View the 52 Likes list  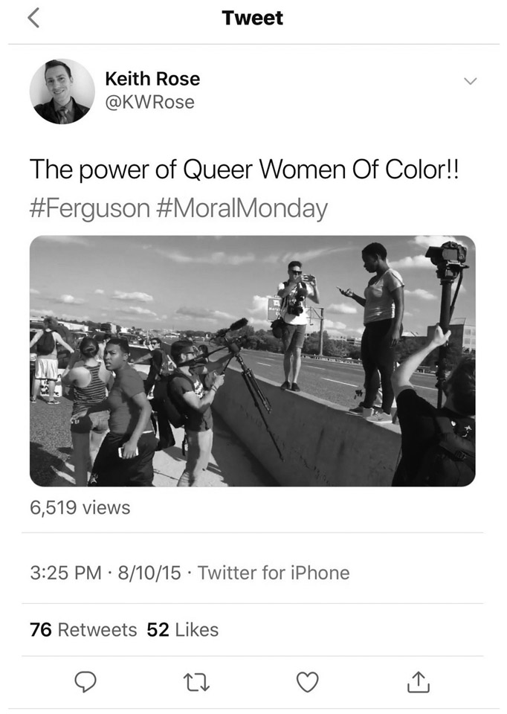pos(183,630)
